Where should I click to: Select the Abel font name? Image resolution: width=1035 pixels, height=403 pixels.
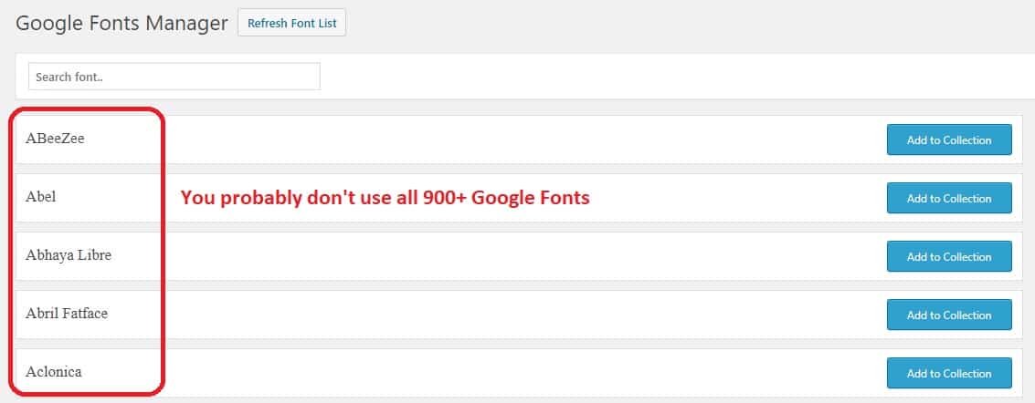[x=41, y=197]
